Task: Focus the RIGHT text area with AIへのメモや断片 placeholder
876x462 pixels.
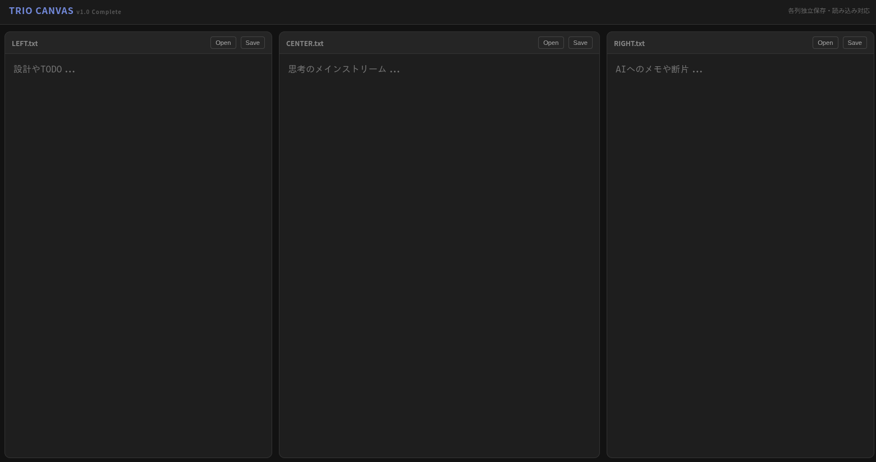Action: (x=740, y=255)
